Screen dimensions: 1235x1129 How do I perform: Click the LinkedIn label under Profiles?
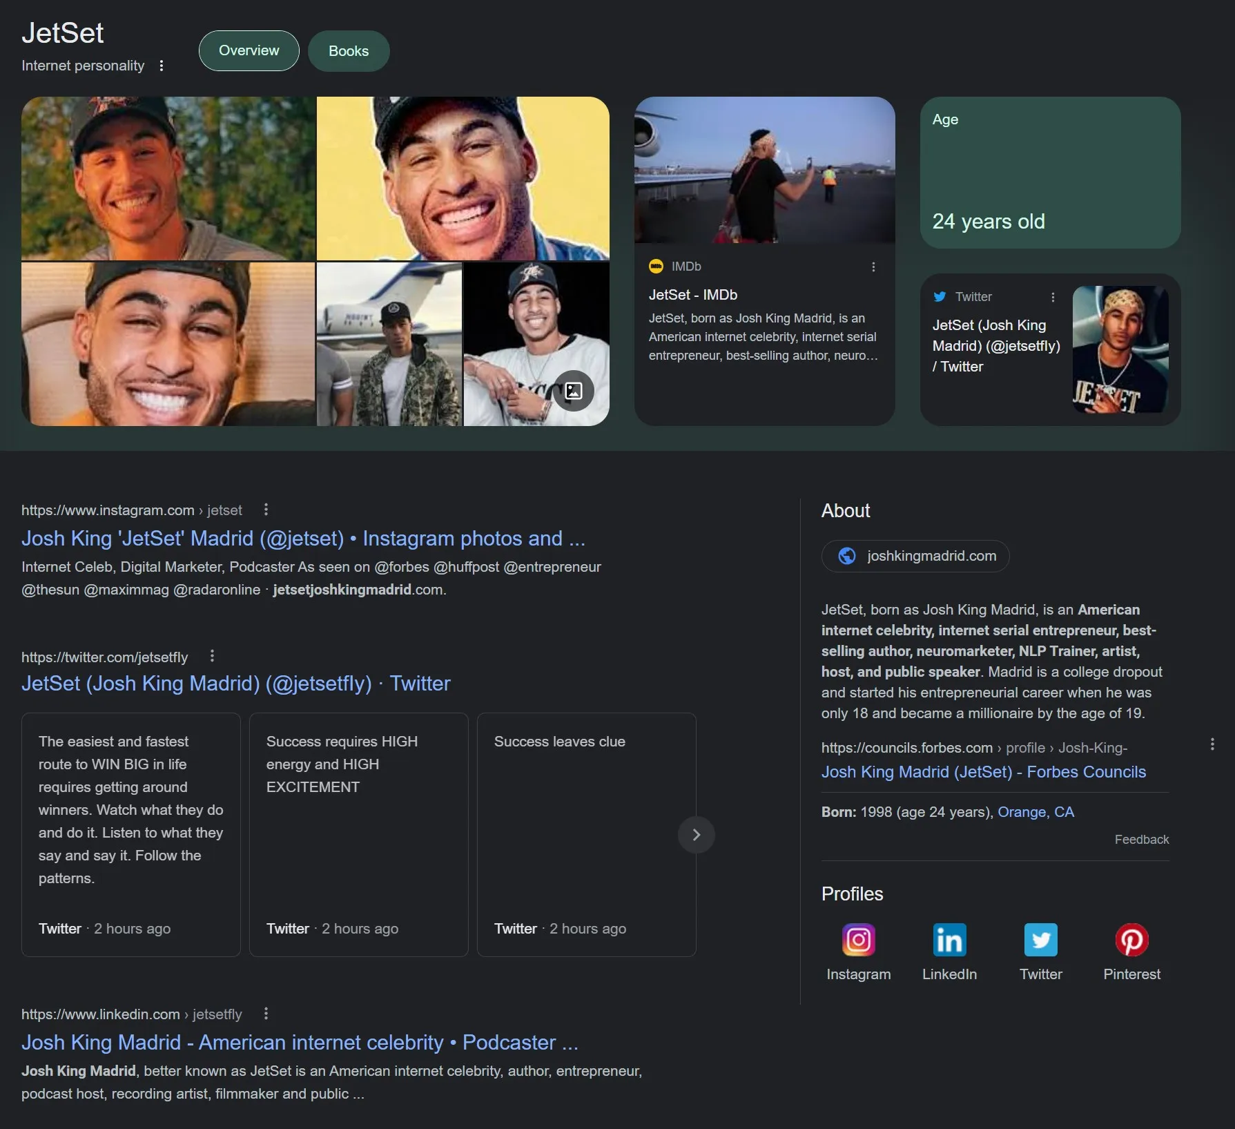click(x=949, y=974)
